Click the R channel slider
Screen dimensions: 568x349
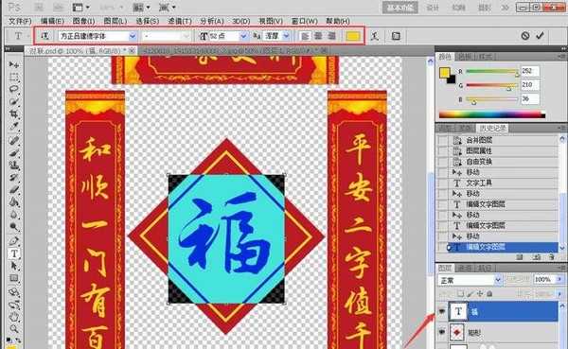[492, 72]
